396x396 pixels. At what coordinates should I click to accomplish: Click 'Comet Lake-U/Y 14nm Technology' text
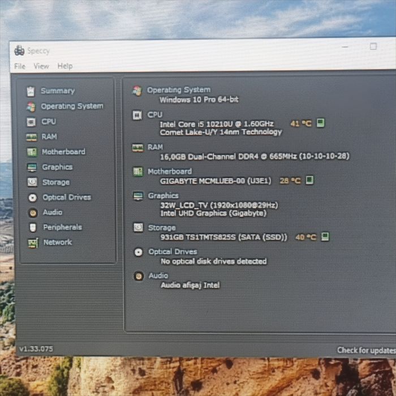[x=221, y=132]
